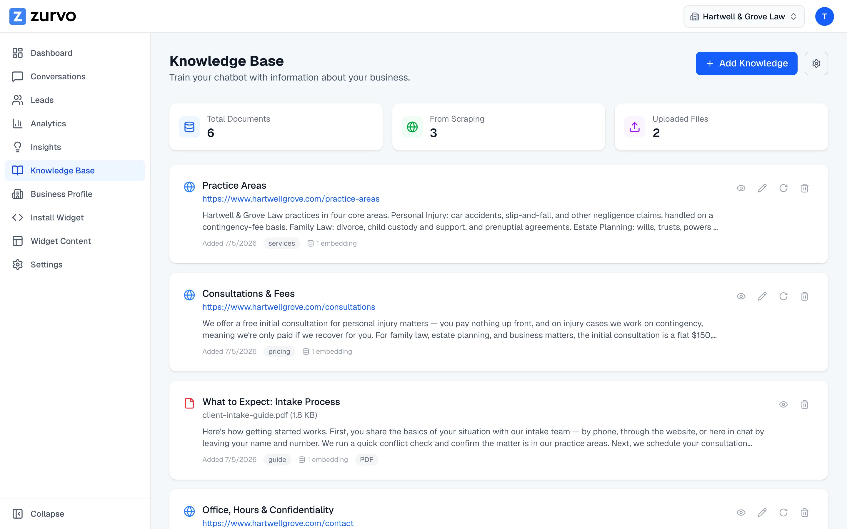The width and height of the screenshot is (847, 529).
Task: Click the red PDF file icon
Action: click(189, 403)
